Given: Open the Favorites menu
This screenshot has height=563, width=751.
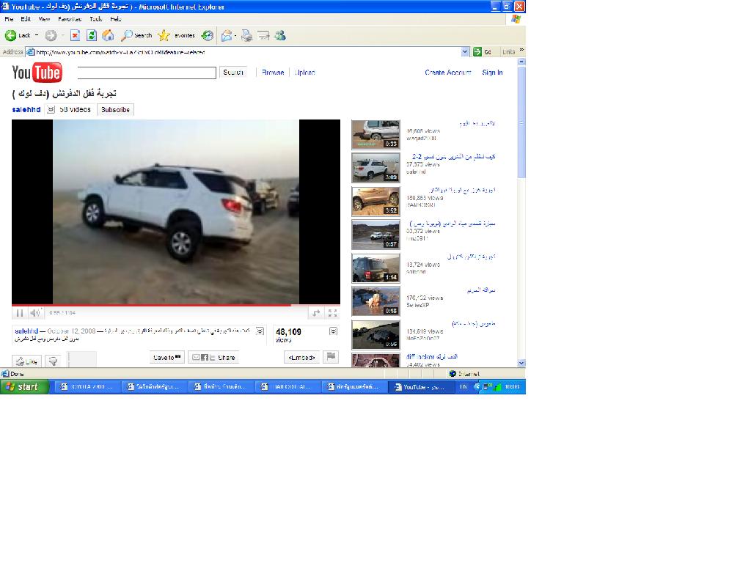Looking at the screenshot, I should point(70,19).
